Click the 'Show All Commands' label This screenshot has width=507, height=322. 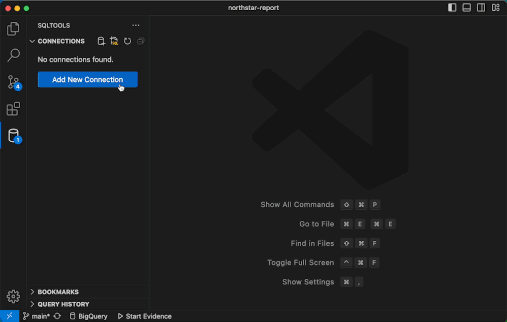[297, 205]
